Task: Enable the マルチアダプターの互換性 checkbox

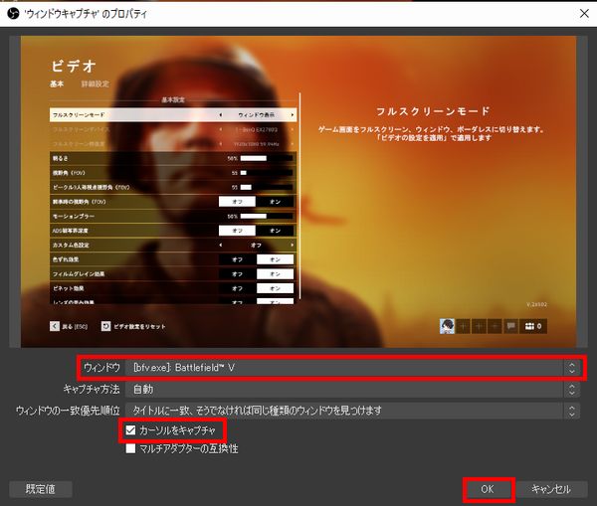Action: (x=130, y=448)
